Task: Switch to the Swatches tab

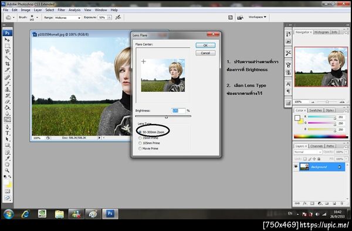Action: pyautogui.click(x=315, y=111)
